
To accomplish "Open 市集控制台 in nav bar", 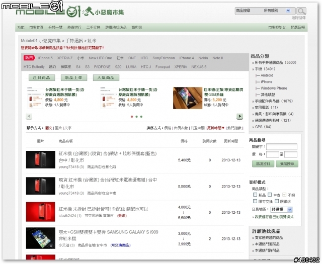I will pyautogui.click(x=277, y=27).
